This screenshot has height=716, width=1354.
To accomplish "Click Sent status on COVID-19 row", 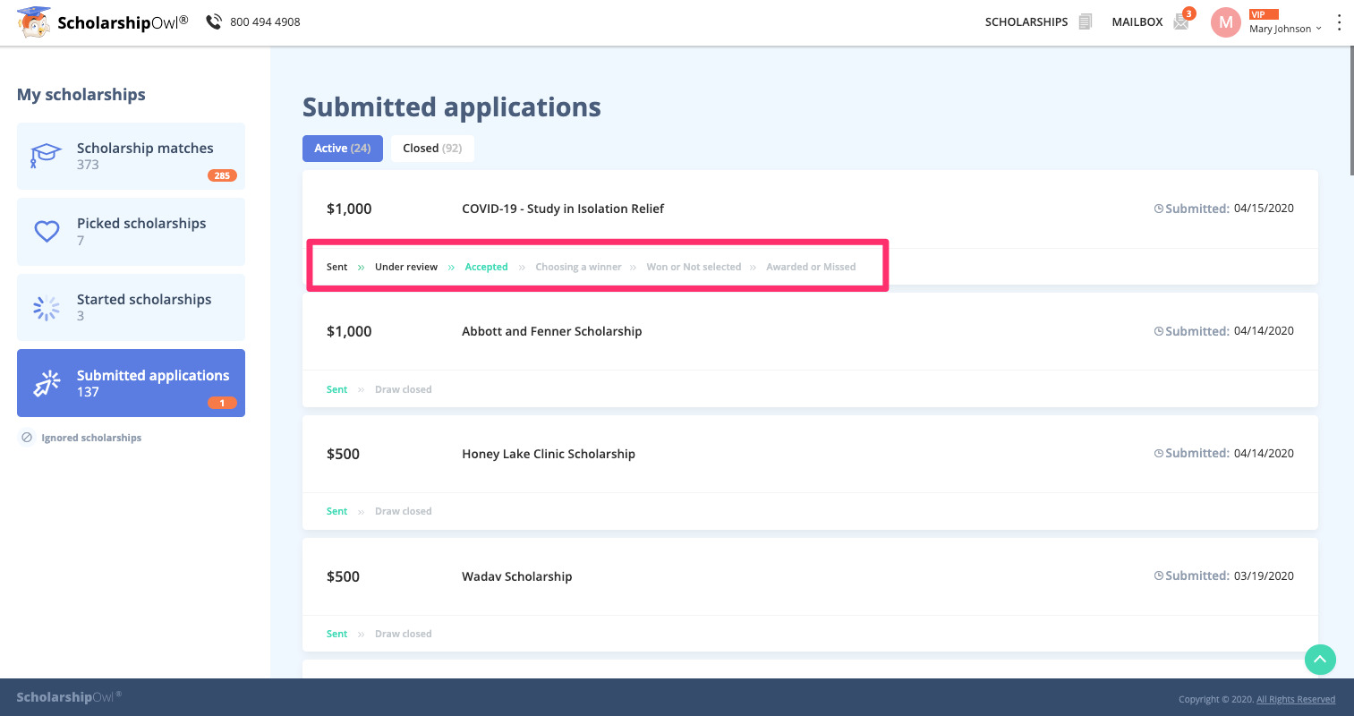I will 337,267.
